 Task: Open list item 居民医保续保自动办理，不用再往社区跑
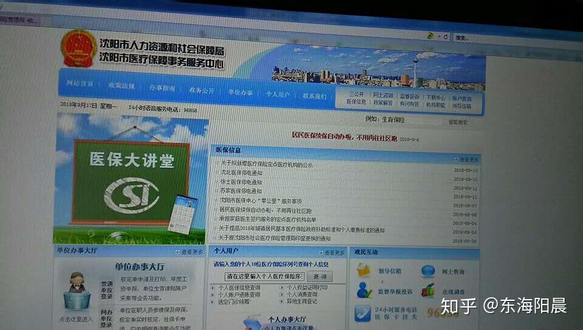point(265,210)
